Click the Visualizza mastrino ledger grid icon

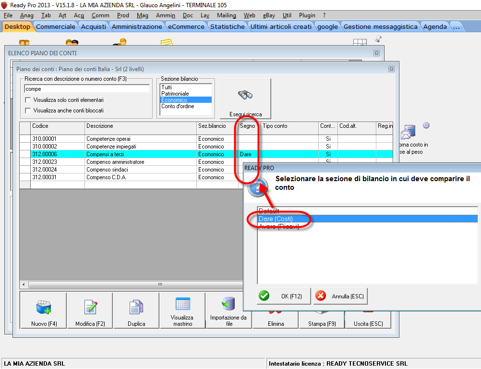183,304
